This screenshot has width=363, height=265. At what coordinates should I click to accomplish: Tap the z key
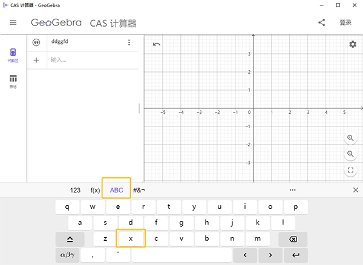click(105, 239)
